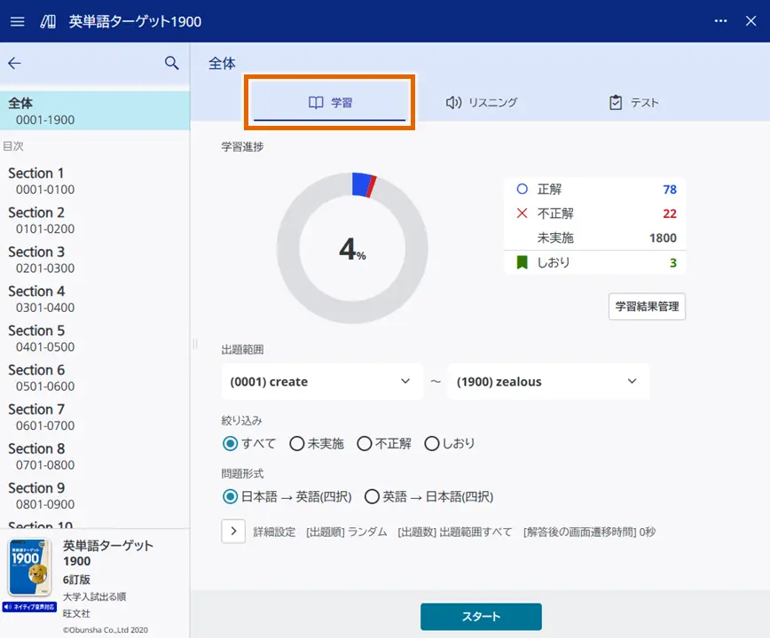Open the (0001) create range dropdown
770x638 pixels.
click(322, 381)
